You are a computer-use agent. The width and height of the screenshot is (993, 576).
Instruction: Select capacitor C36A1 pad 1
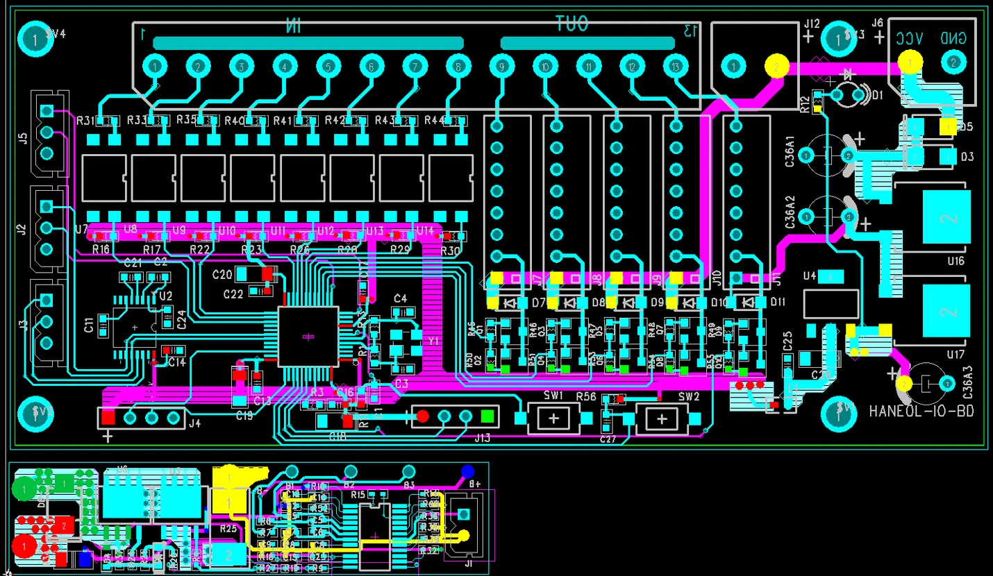coord(806,156)
